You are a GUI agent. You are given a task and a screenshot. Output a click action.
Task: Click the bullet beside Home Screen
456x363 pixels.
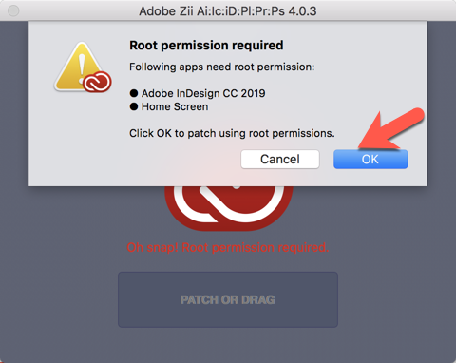pyautogui.click(x=134, y=106)
